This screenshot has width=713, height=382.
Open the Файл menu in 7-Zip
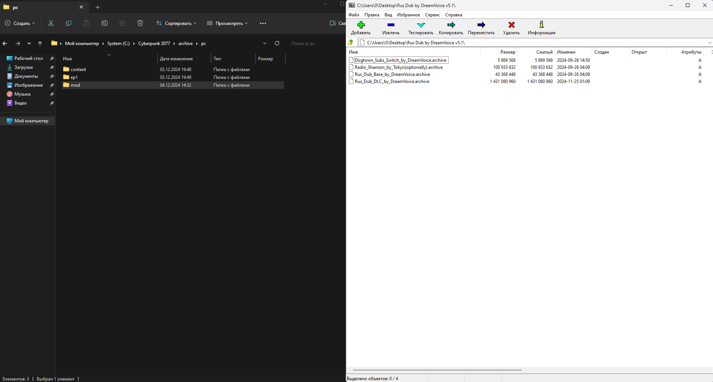354,15
